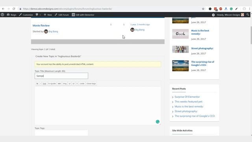Click the red adblock extension icon
The height and width of the screenshot is (142, 252).
click(220, 9)
